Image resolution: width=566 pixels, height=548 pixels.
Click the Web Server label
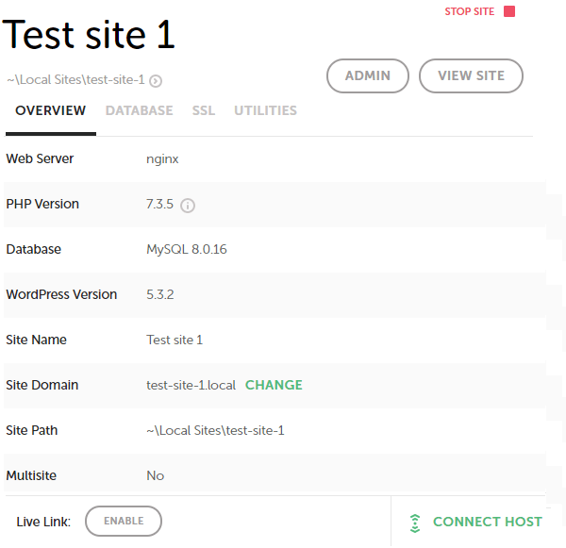40,158
